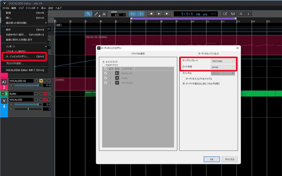Select the arrow pointer tool
This screenshot has width=282, height=176.
[x=88, y=14]
